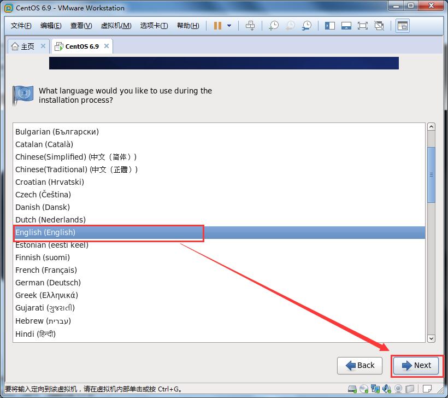Image resolution: width=448 pixels, height=398 pixels.
Task: Click the language list scrollbar up arrow
Action: (431, 127)
